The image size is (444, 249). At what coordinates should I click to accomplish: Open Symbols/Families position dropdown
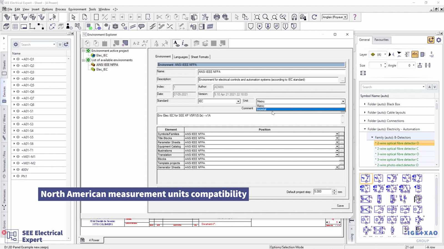coord(337,134)
